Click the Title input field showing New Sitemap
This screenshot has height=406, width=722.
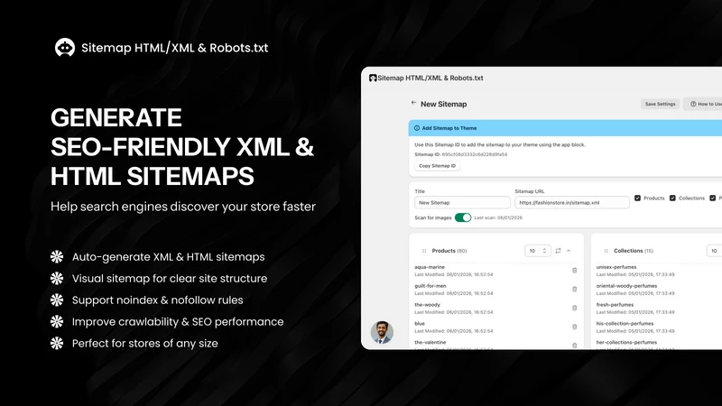click(462, 202)
